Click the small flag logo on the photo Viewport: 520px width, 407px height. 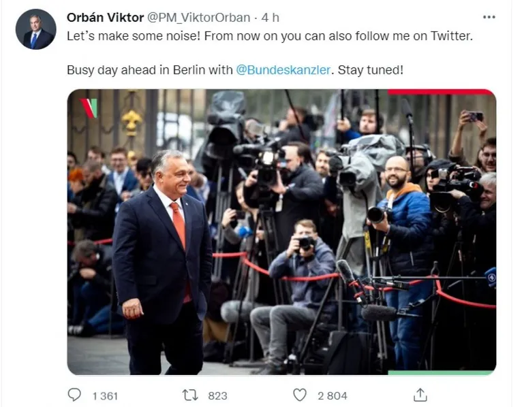coord(89,107)
